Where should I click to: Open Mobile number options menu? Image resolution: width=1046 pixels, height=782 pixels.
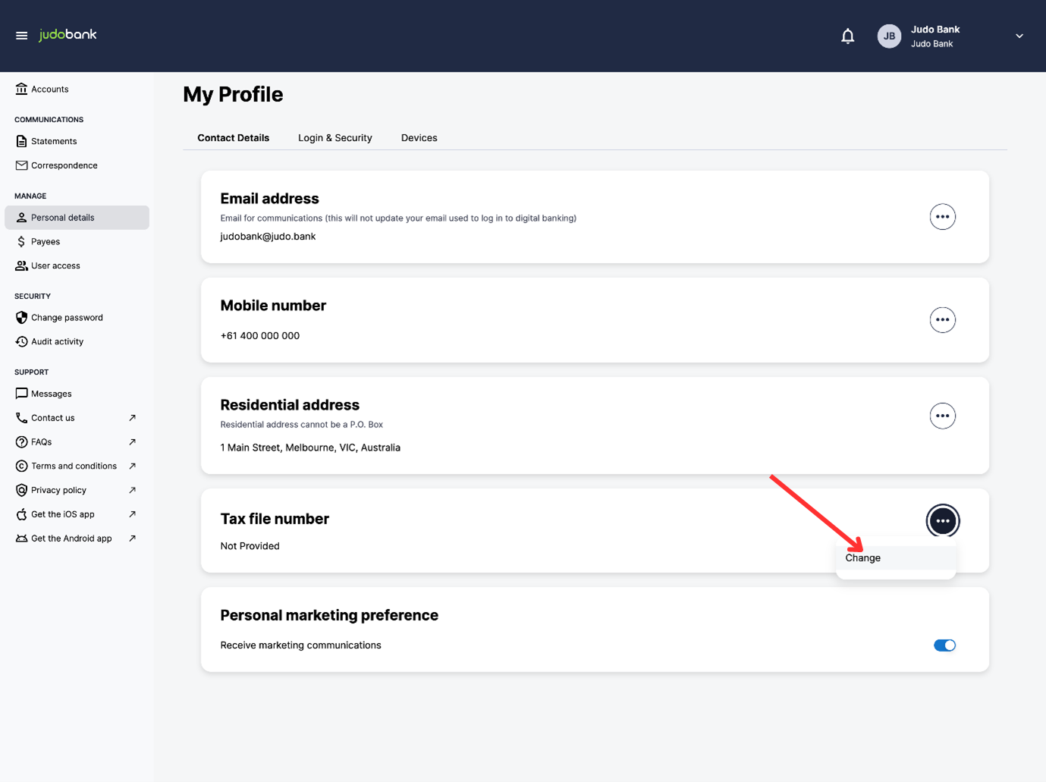coord(942,320)
